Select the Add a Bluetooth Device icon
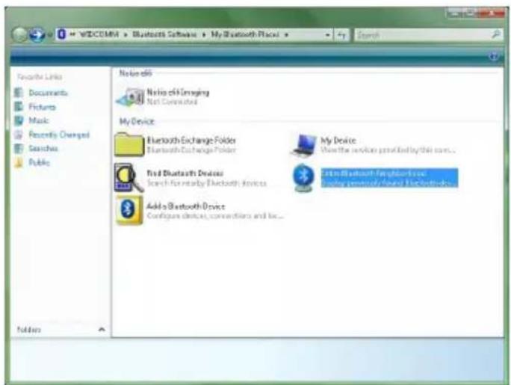The width and height of the screenshot is (511, 385). pyautogui.click(x=129, y=210)
